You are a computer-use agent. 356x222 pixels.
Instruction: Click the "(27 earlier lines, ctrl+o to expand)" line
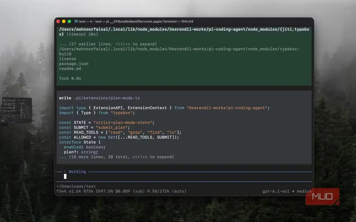tap(108, 44)
